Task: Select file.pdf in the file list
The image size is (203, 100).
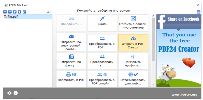Action: (x=27, y=17)
